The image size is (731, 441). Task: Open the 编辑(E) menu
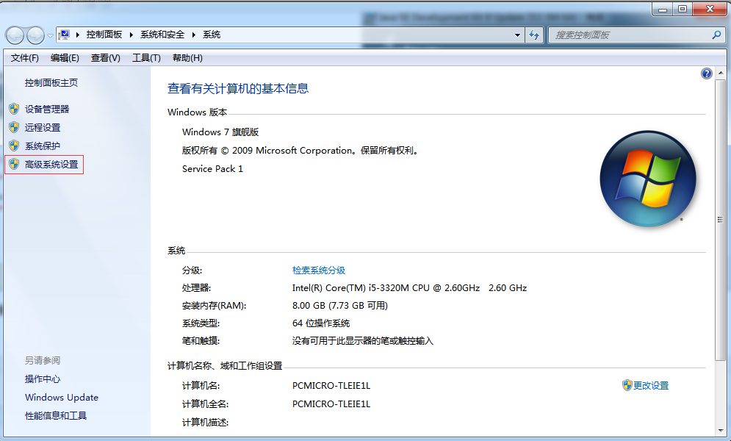65,58
